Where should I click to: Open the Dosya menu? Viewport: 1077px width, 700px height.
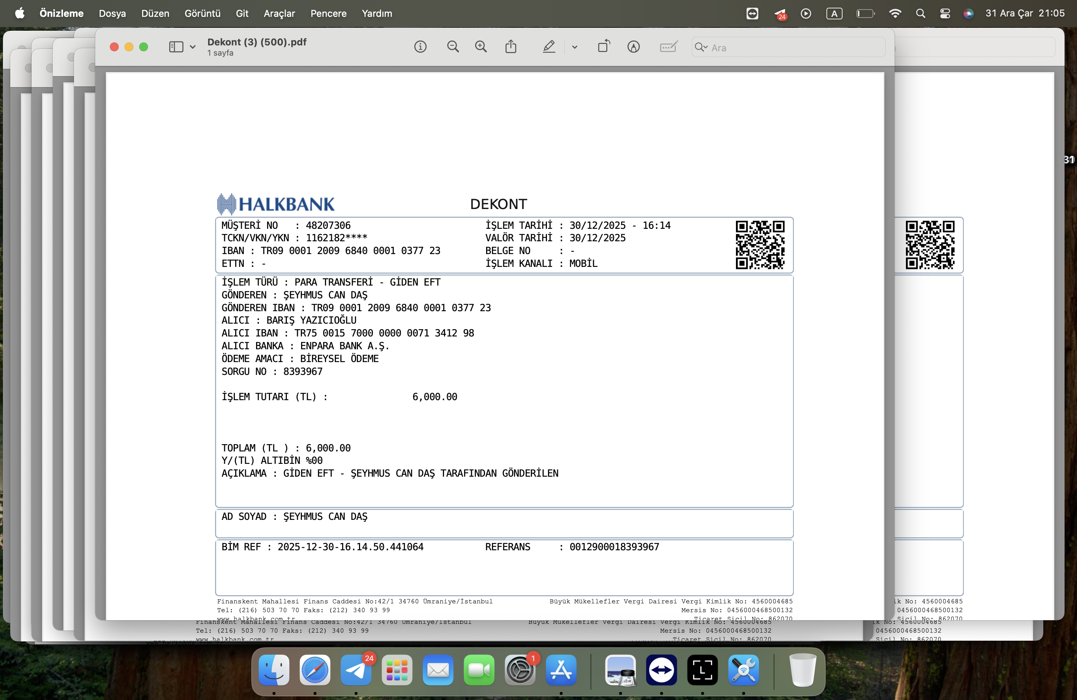pos(112,13)
